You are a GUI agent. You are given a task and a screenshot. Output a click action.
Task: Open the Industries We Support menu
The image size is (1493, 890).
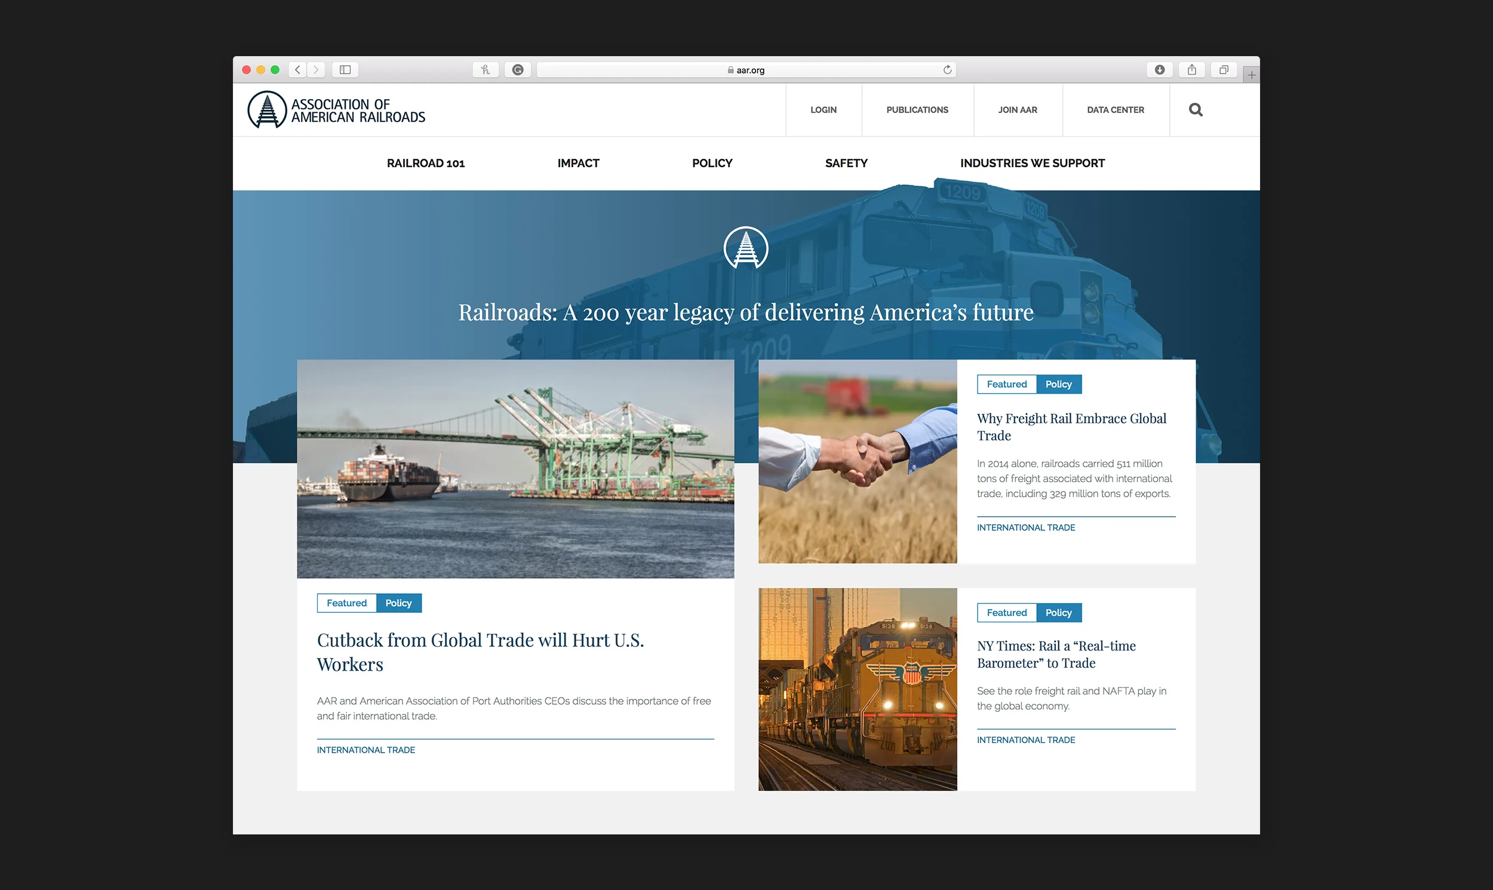[x=1032, y=163]
